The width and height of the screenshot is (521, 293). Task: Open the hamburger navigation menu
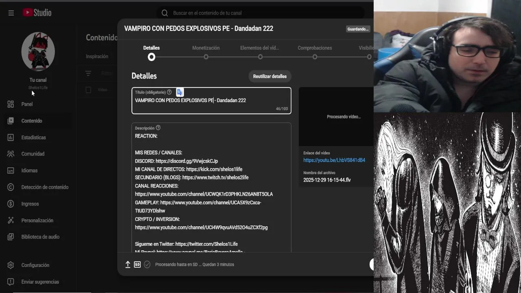point(11,13)
